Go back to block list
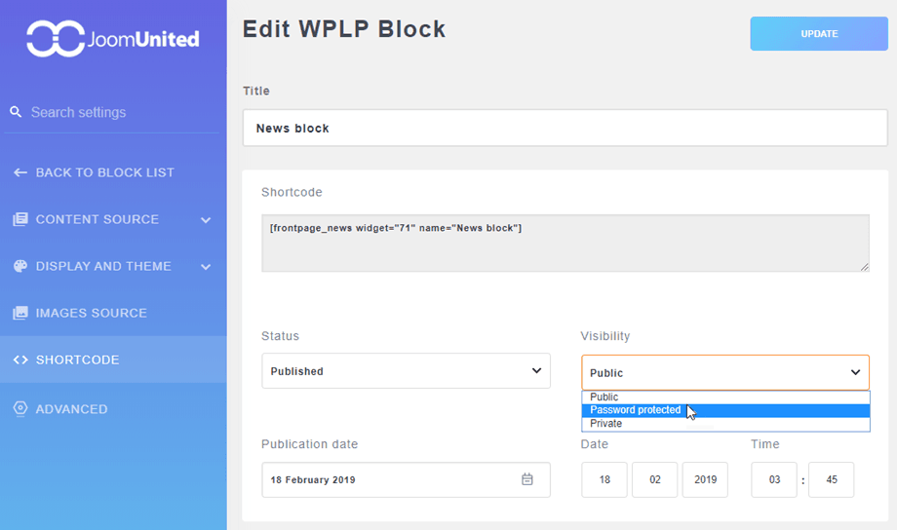This screenshot has width=897, height=530. 104,172
